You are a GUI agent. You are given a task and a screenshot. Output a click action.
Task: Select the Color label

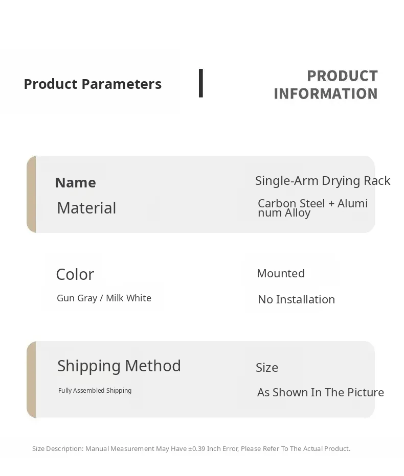pos(75,274)
